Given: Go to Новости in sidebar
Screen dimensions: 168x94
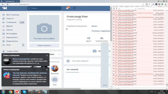Looking at the screenshot, I should 10,19.
